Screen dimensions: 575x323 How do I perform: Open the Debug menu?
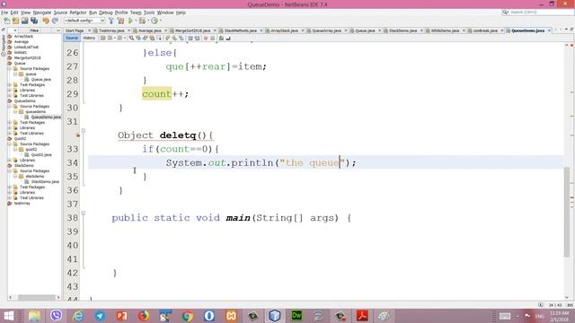point(106,13)
